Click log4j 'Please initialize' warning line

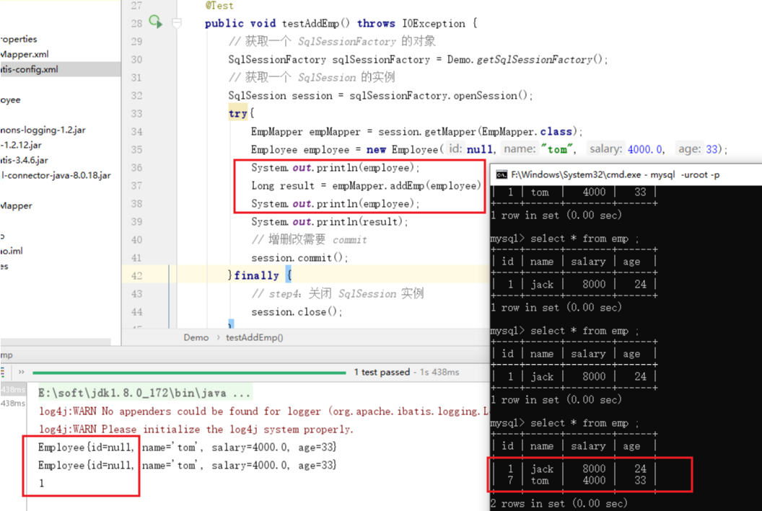pyautogui.click(x=196, y=430)
